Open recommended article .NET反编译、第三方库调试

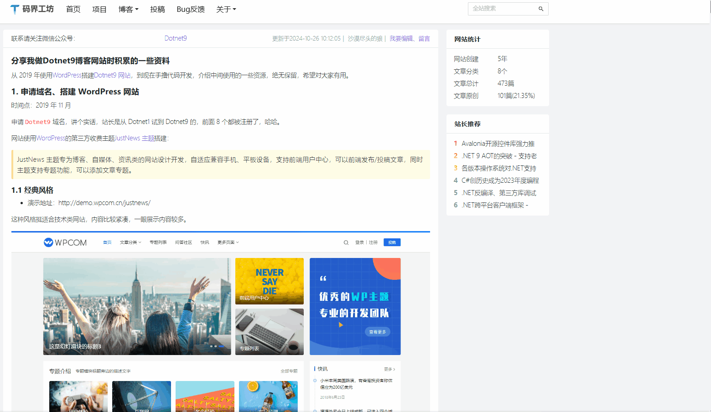click(x=498, y=193)
